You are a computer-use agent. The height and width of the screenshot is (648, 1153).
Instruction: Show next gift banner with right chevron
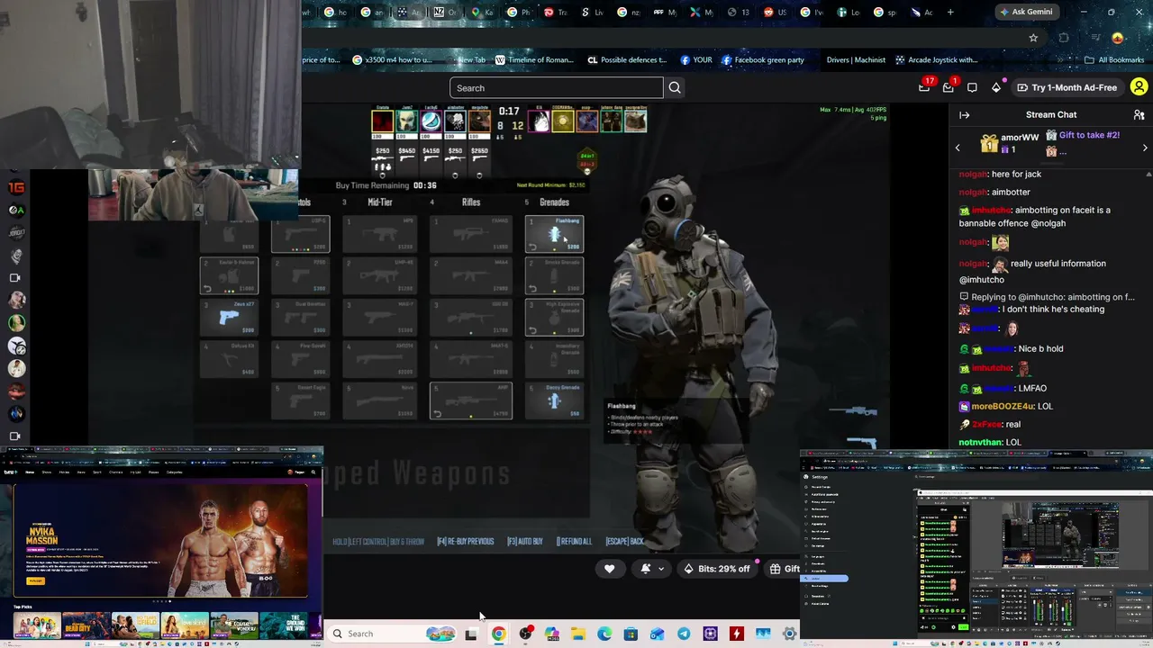[1145, 148]
